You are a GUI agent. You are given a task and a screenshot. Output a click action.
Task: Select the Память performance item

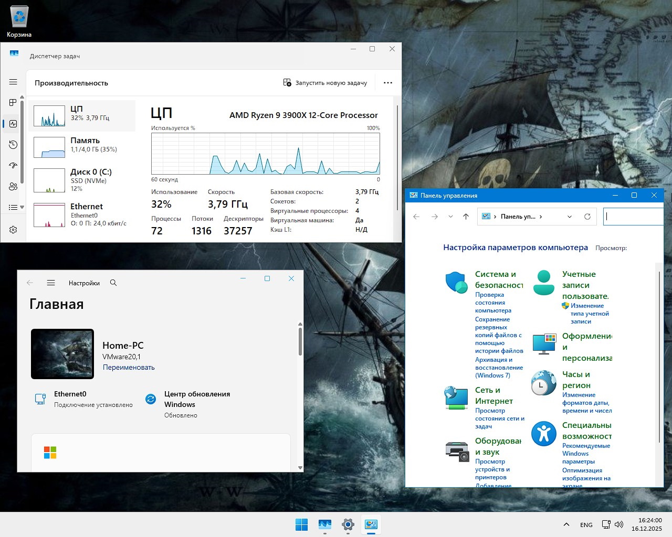tap(82, 147)
